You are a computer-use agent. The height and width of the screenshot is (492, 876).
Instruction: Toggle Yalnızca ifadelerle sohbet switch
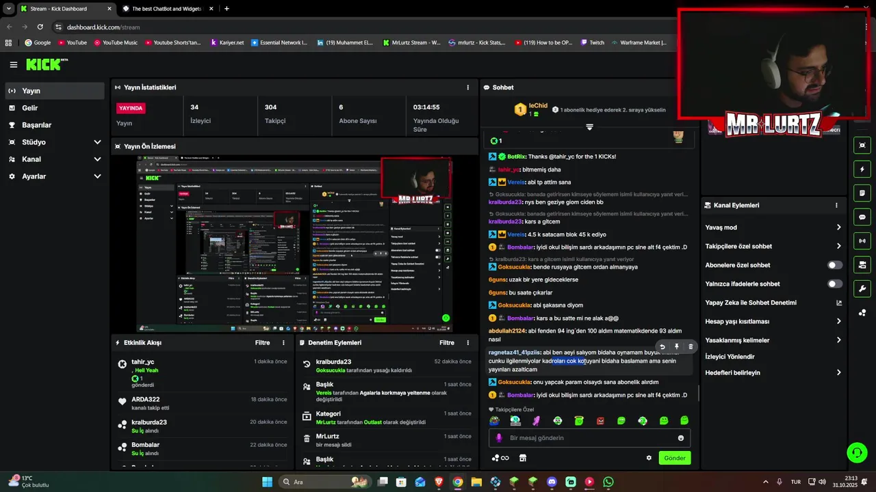pyautogui.click(x=835, y=284)
